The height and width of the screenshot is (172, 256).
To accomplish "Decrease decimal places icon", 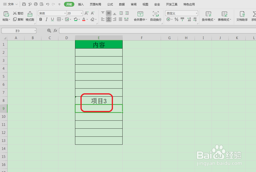I will (195, 19).
